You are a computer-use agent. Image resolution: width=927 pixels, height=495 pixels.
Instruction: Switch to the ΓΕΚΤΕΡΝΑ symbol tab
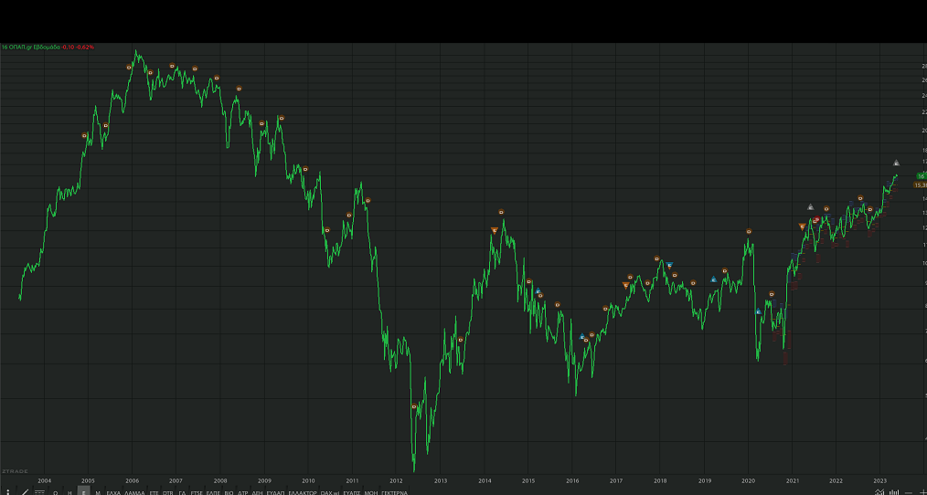point(394,492)
